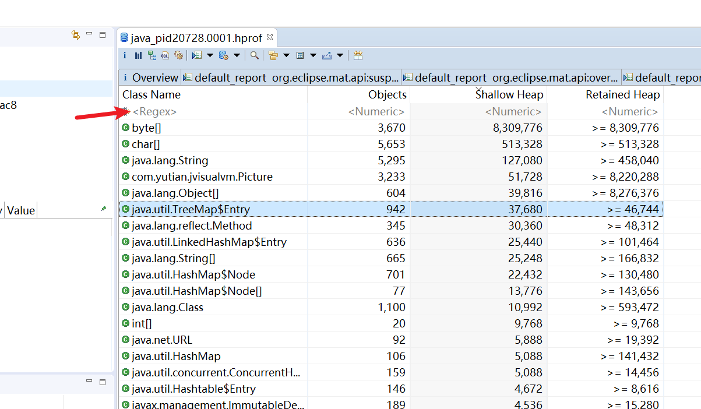The image size is (701, 409).
Task: Click the Find Object magnifier icon
Action: (x=255, y=55)
